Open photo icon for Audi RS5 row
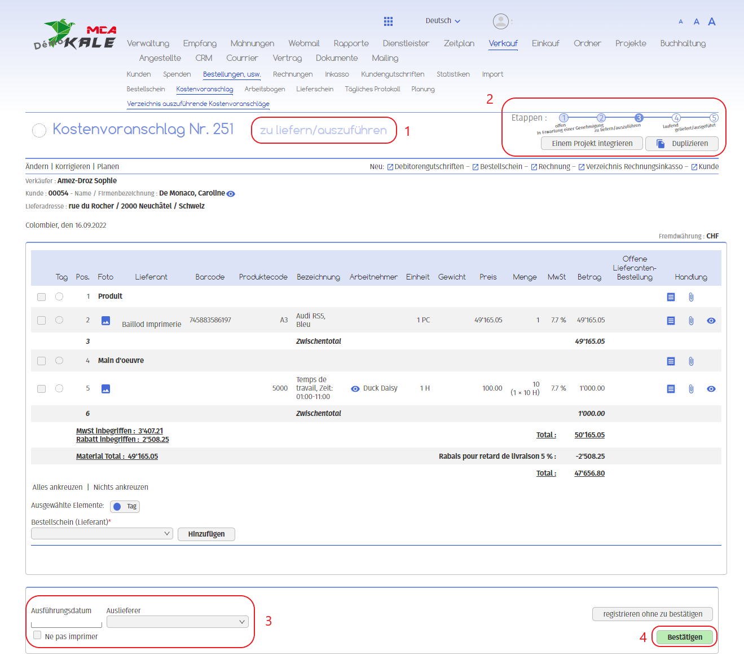 click(x=105, y=321)
